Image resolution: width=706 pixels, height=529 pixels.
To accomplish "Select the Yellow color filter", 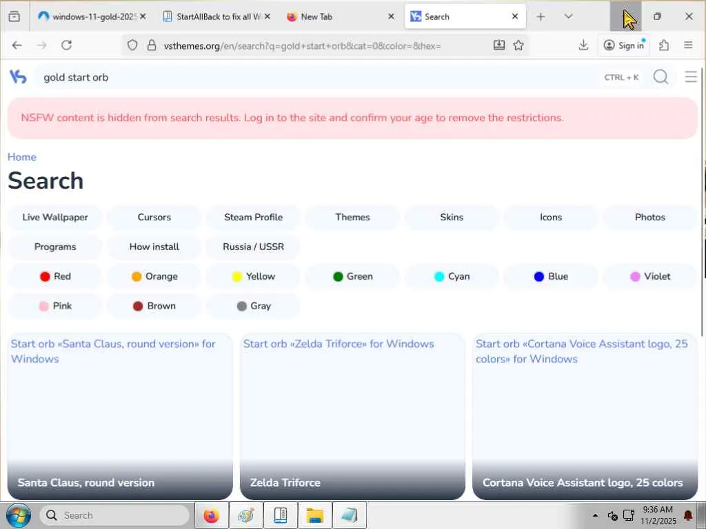I will (253, 276).
